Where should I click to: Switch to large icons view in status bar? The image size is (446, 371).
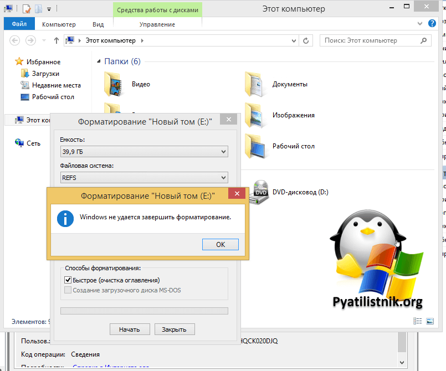coord(430,321)
